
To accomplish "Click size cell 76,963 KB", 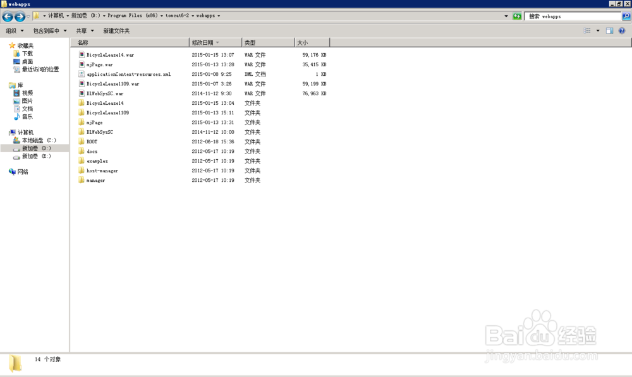I will point(314,93).
